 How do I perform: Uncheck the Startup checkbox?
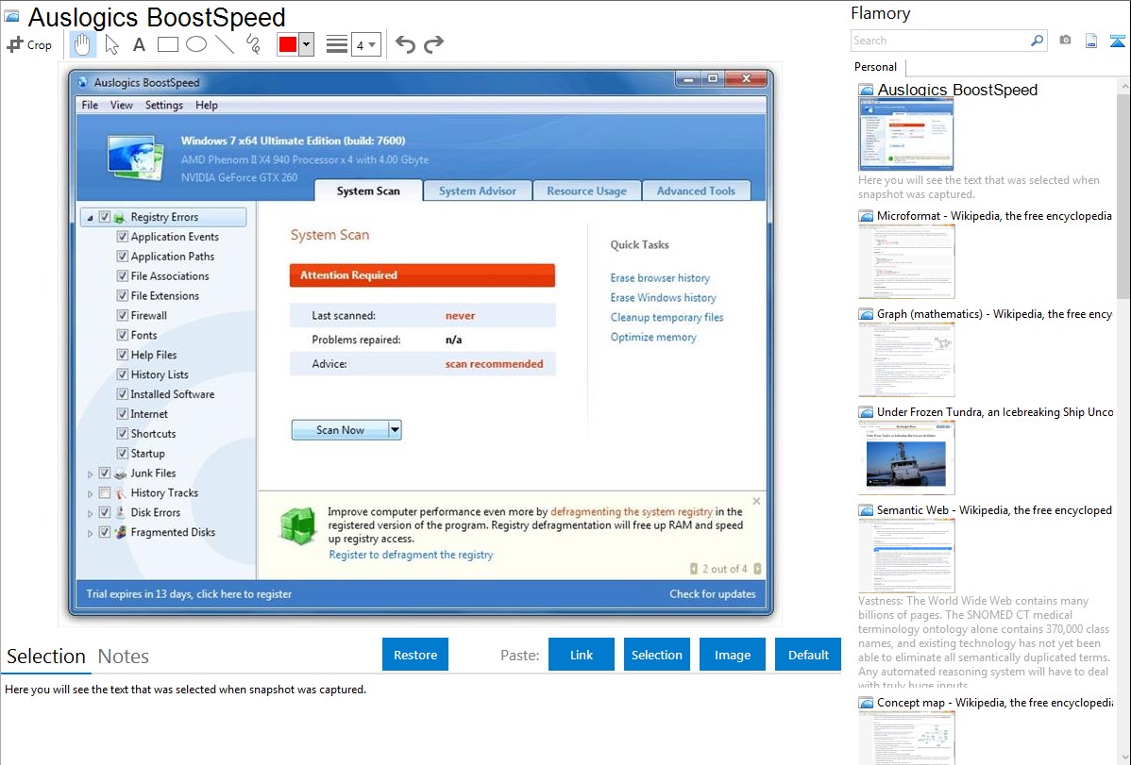click(x=122, y=454)
